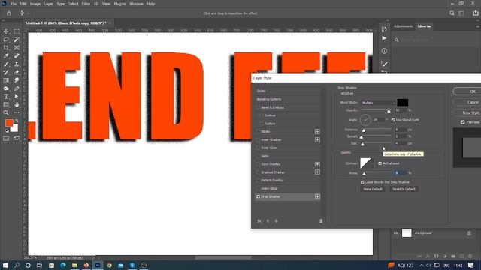Open the Window menu
Viewport: 481px width, 270px height.
pyautogui.click(x=136, y=4)
